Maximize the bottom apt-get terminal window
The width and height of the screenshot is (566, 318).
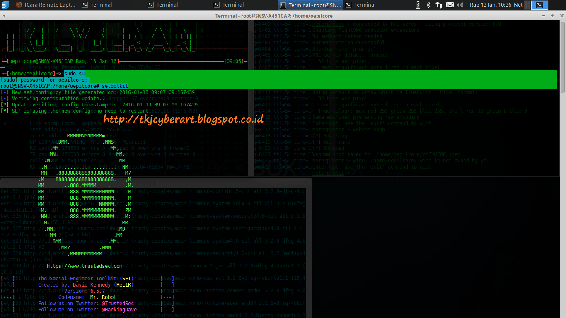(x=297, y=183)
